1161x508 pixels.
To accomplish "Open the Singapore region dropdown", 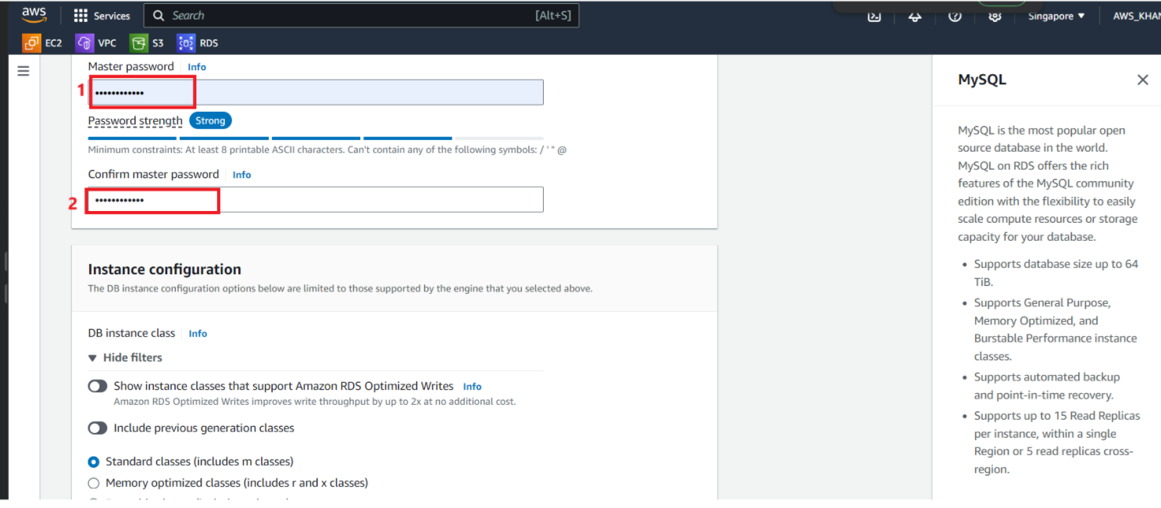I will pos(1056,16).
